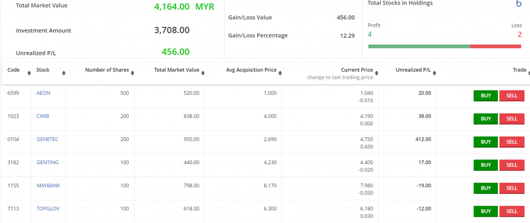Click the 4,164.00 MYR total market value
The width and height of the screenshot is (530, 223).
[x=184, y=7]
